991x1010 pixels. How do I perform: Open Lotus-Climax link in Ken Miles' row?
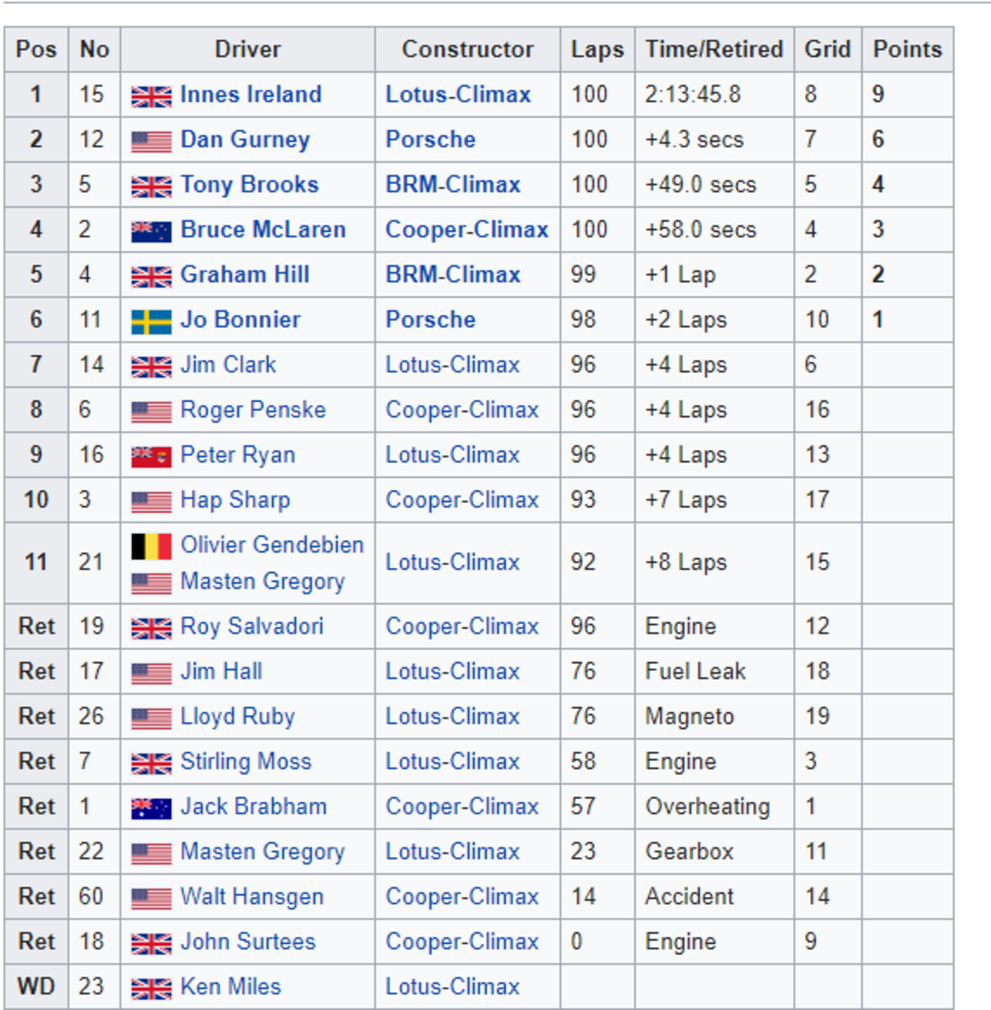click(x=453, y=985)
